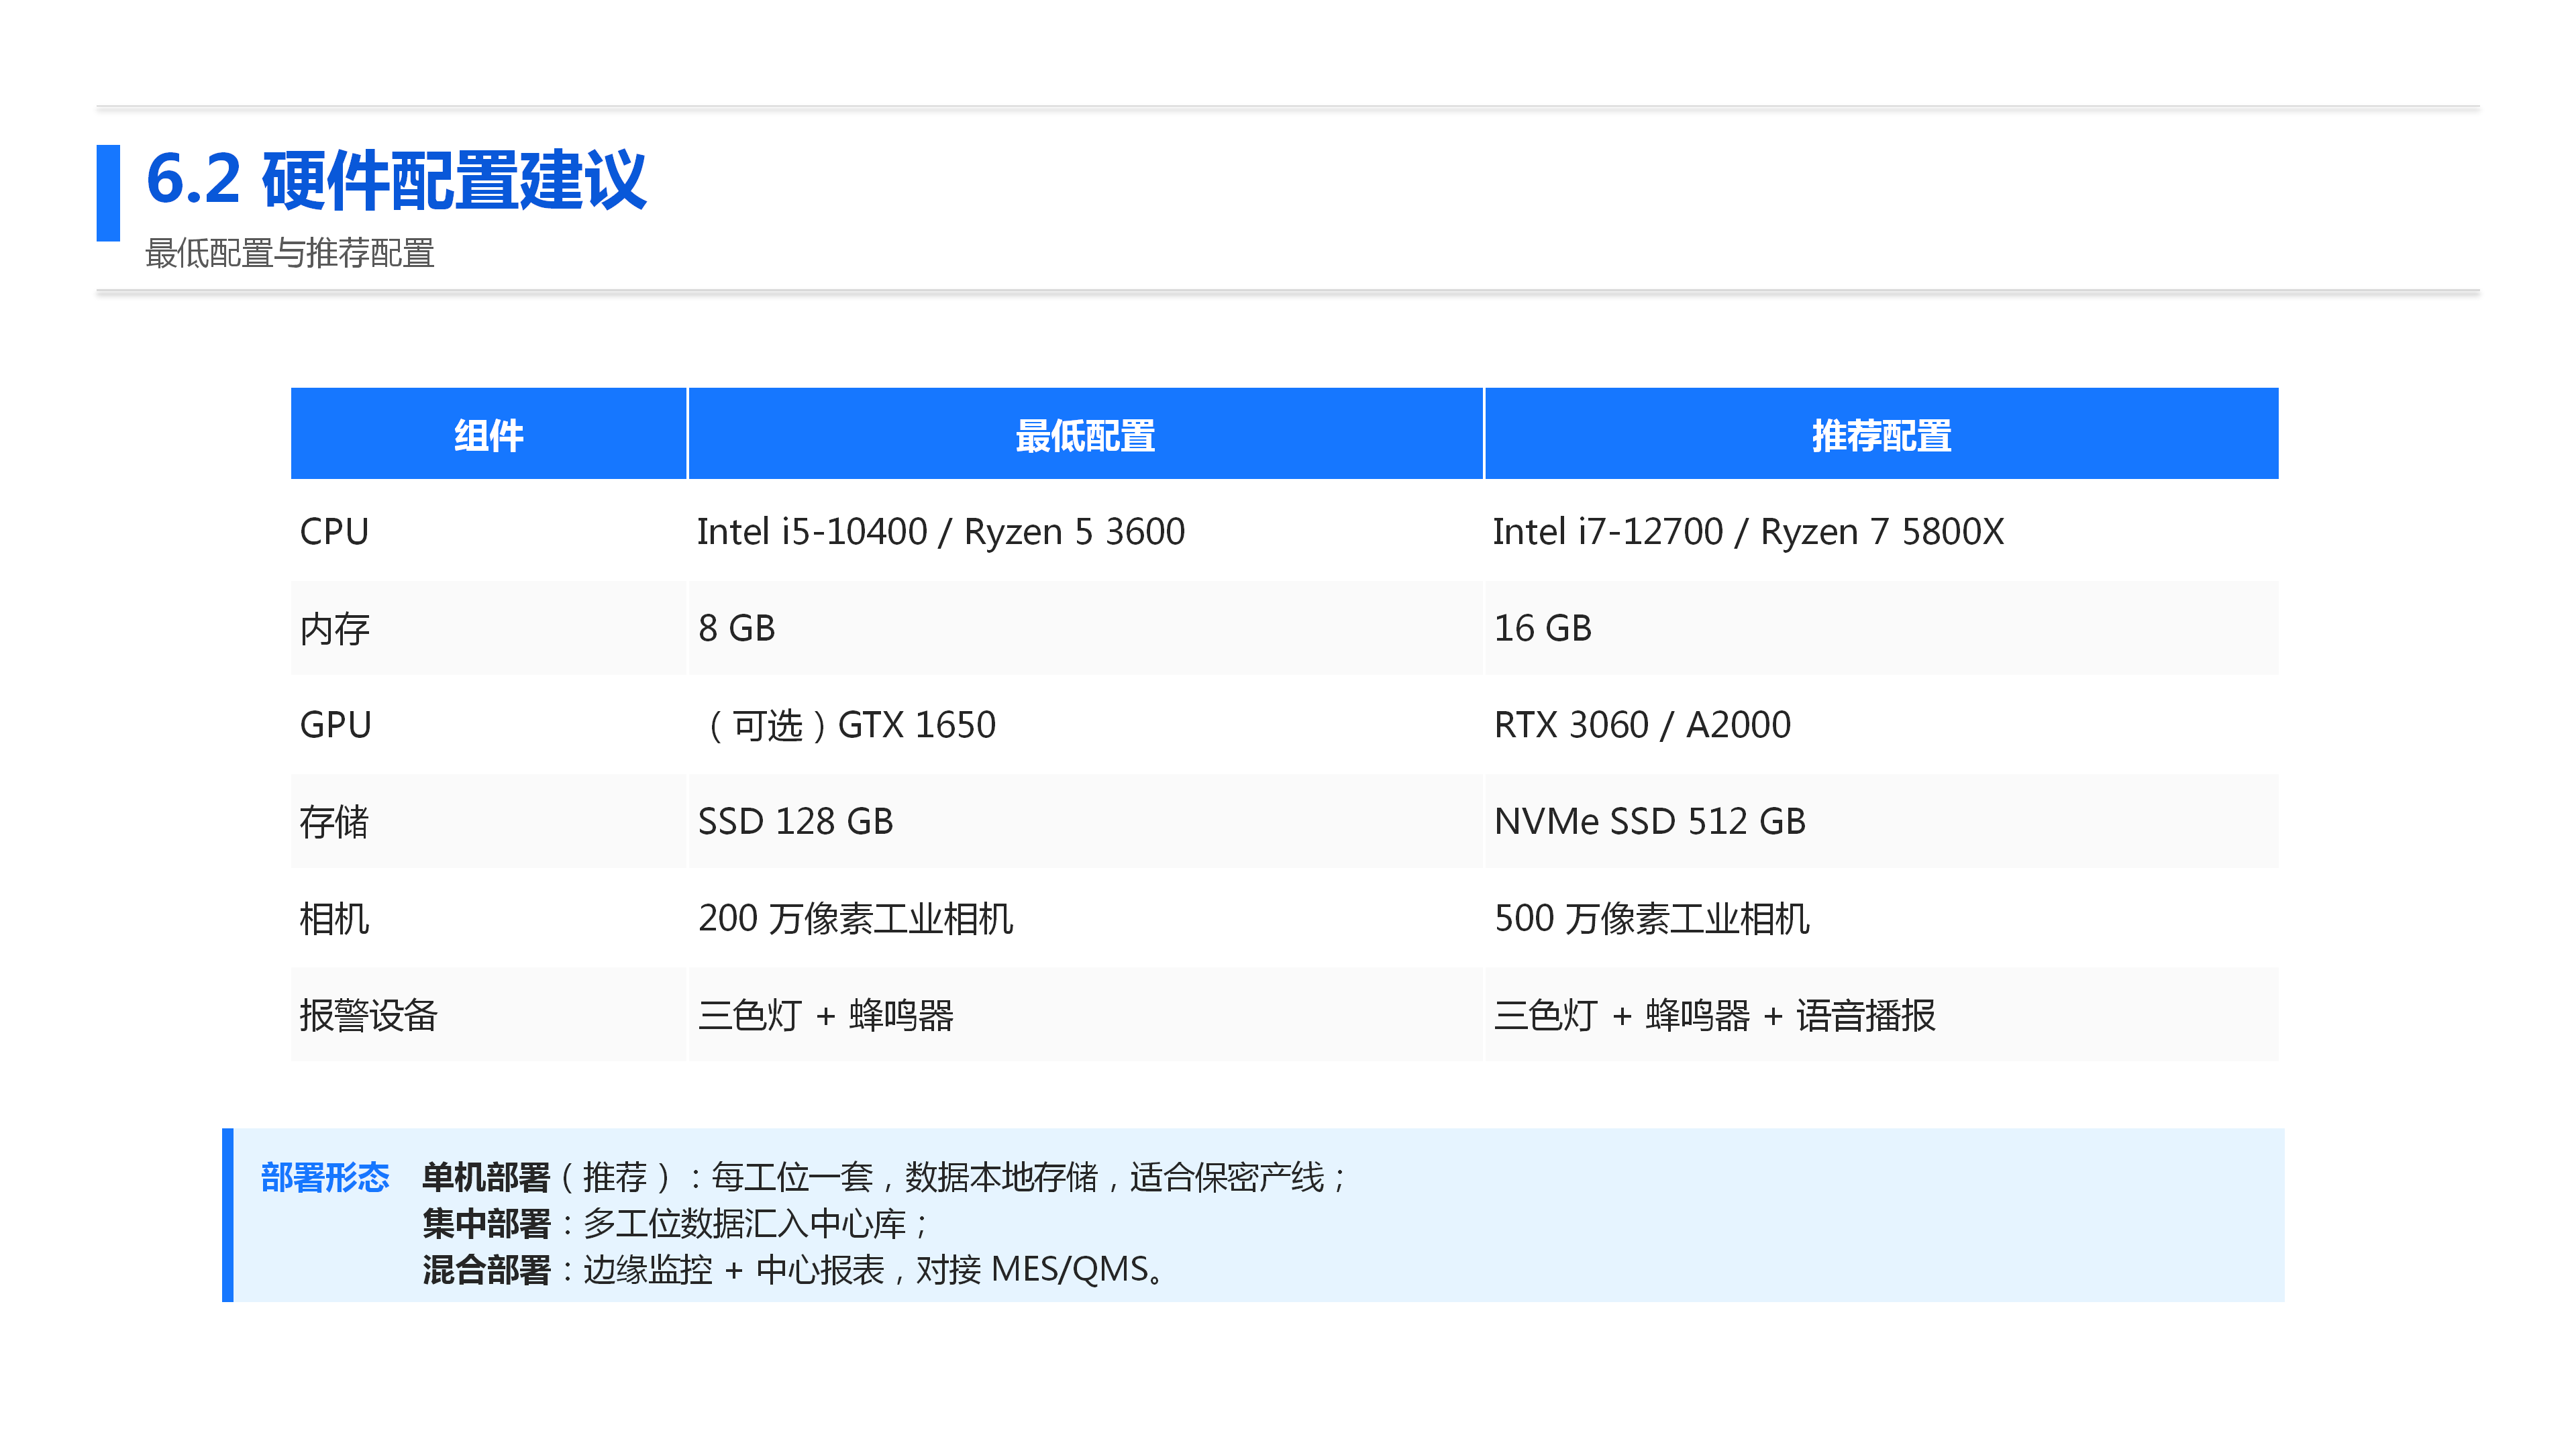Select the subtitle 最低配置与推荐配置
Viewport: 2576px width, 1449px height.
click(290, 254)
